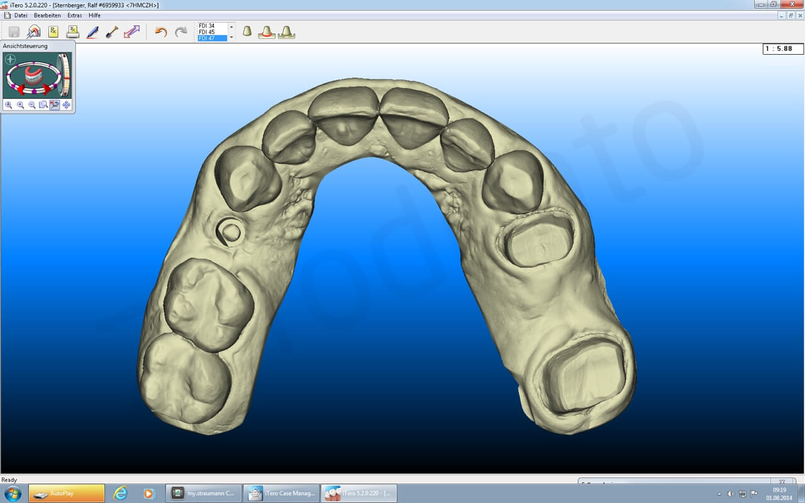
Task: Select the pan four-arrow move icon
Action: tap(66, 105)
